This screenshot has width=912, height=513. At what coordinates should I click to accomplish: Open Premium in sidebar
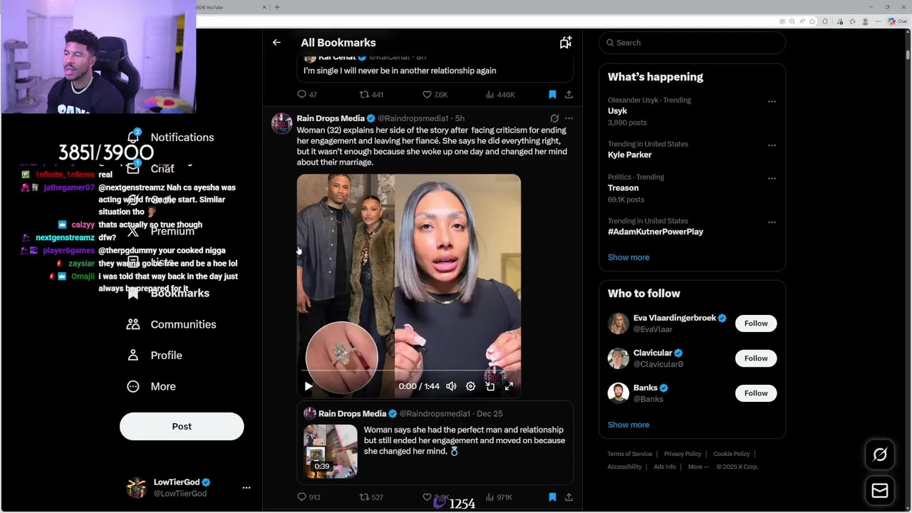[161, 231]
